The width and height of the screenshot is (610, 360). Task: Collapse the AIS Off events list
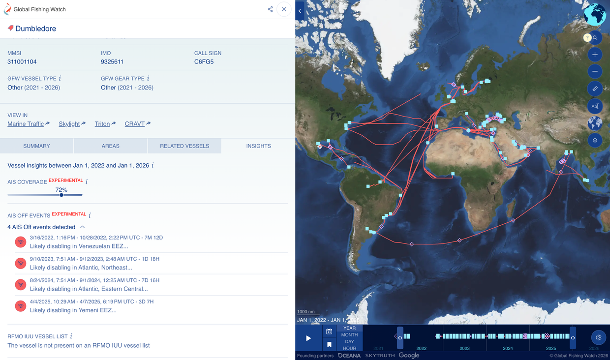[x=83, y=227]
